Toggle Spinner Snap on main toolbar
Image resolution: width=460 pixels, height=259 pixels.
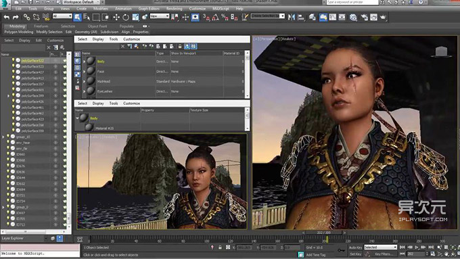click(x=234, y=18)
